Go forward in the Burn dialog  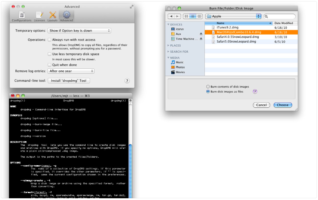coord(177,16)
